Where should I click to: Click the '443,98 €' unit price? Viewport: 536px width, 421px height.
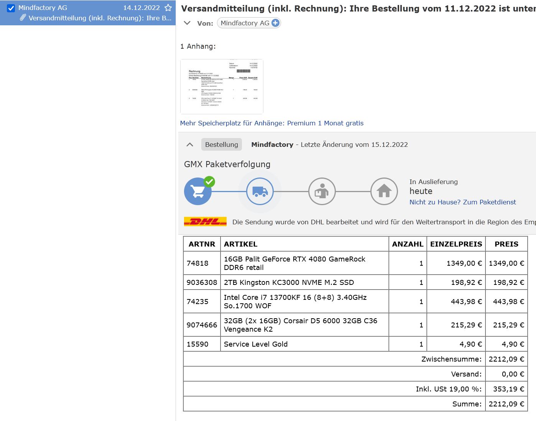pos(466,301)
